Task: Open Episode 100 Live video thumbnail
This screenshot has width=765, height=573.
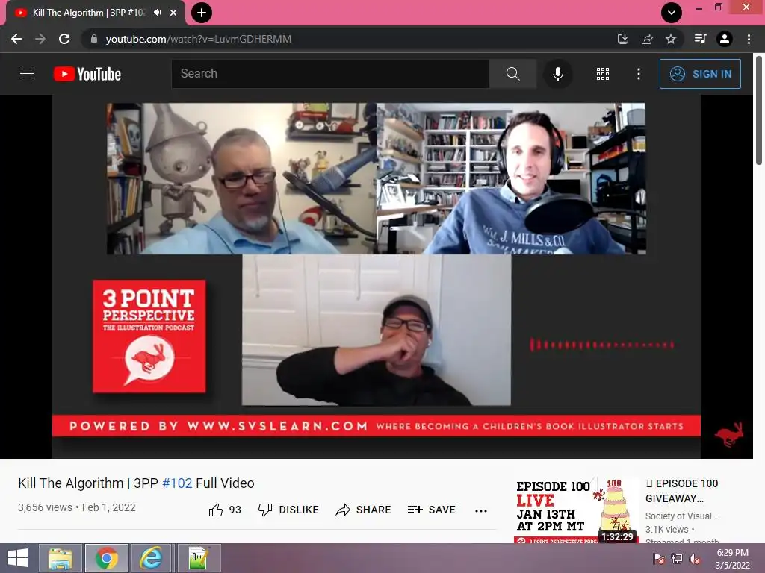Action: (576, 510)
